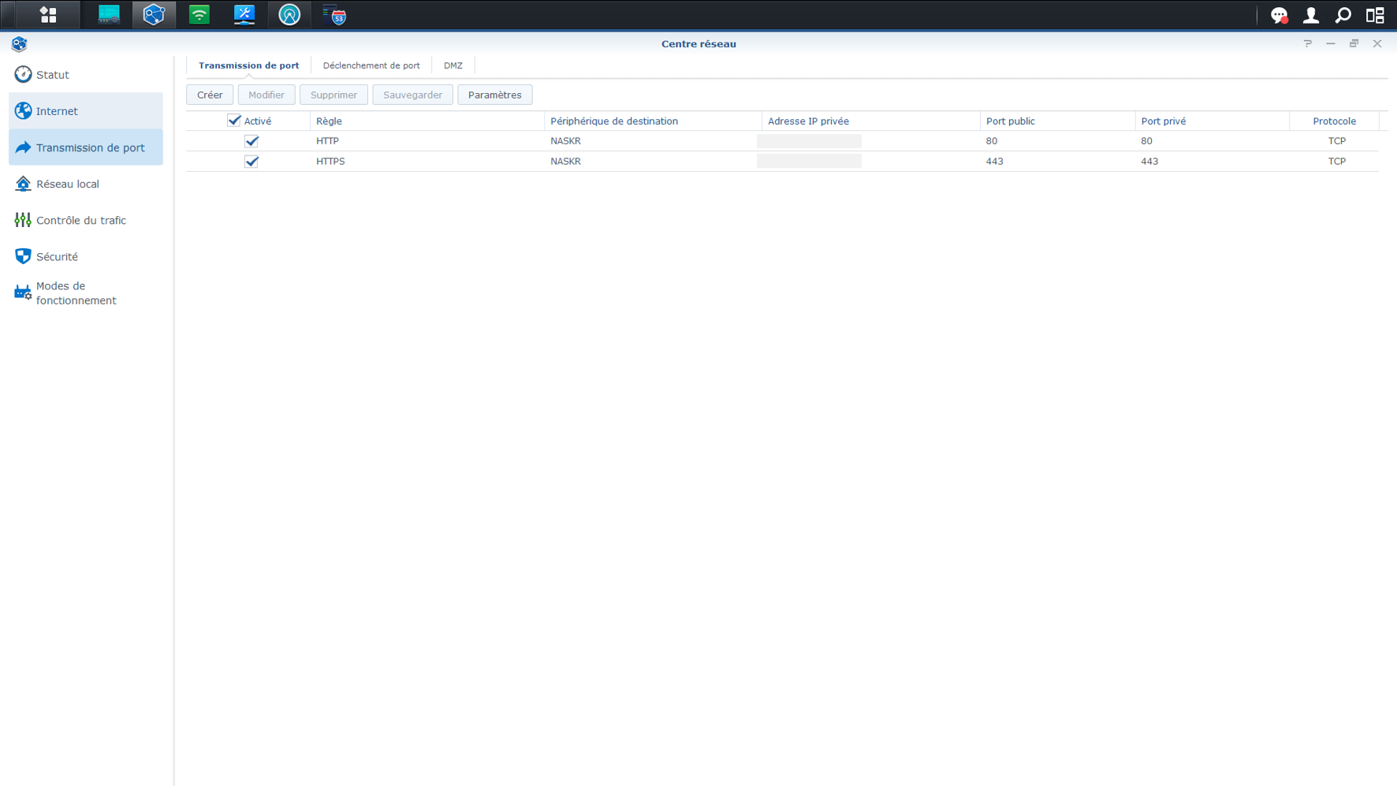The height and width of the screenshot is (786, 1397).
Task: Click public port 443 cell
Action: (x=995, y=161)
